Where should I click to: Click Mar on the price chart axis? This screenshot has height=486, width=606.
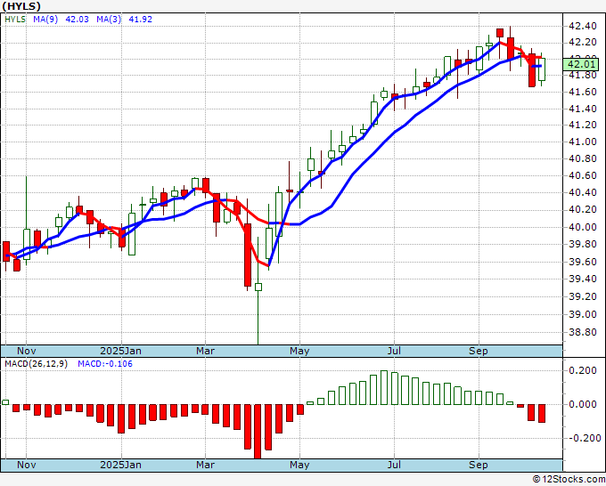pyautogui.click(x=205, y=351)
